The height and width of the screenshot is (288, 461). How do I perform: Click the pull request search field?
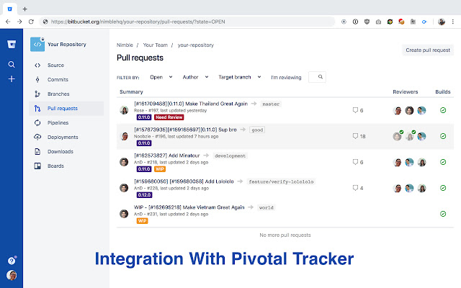(x=317, y=77)
